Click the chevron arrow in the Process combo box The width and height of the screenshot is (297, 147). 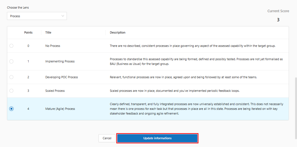pos(63,16)
